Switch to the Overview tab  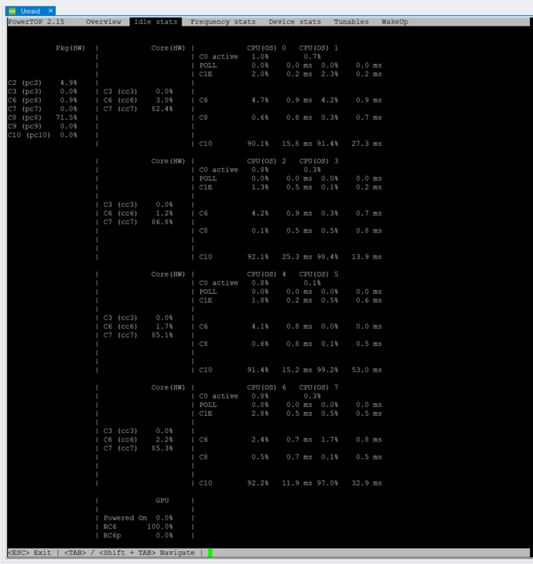click(103, 22)
